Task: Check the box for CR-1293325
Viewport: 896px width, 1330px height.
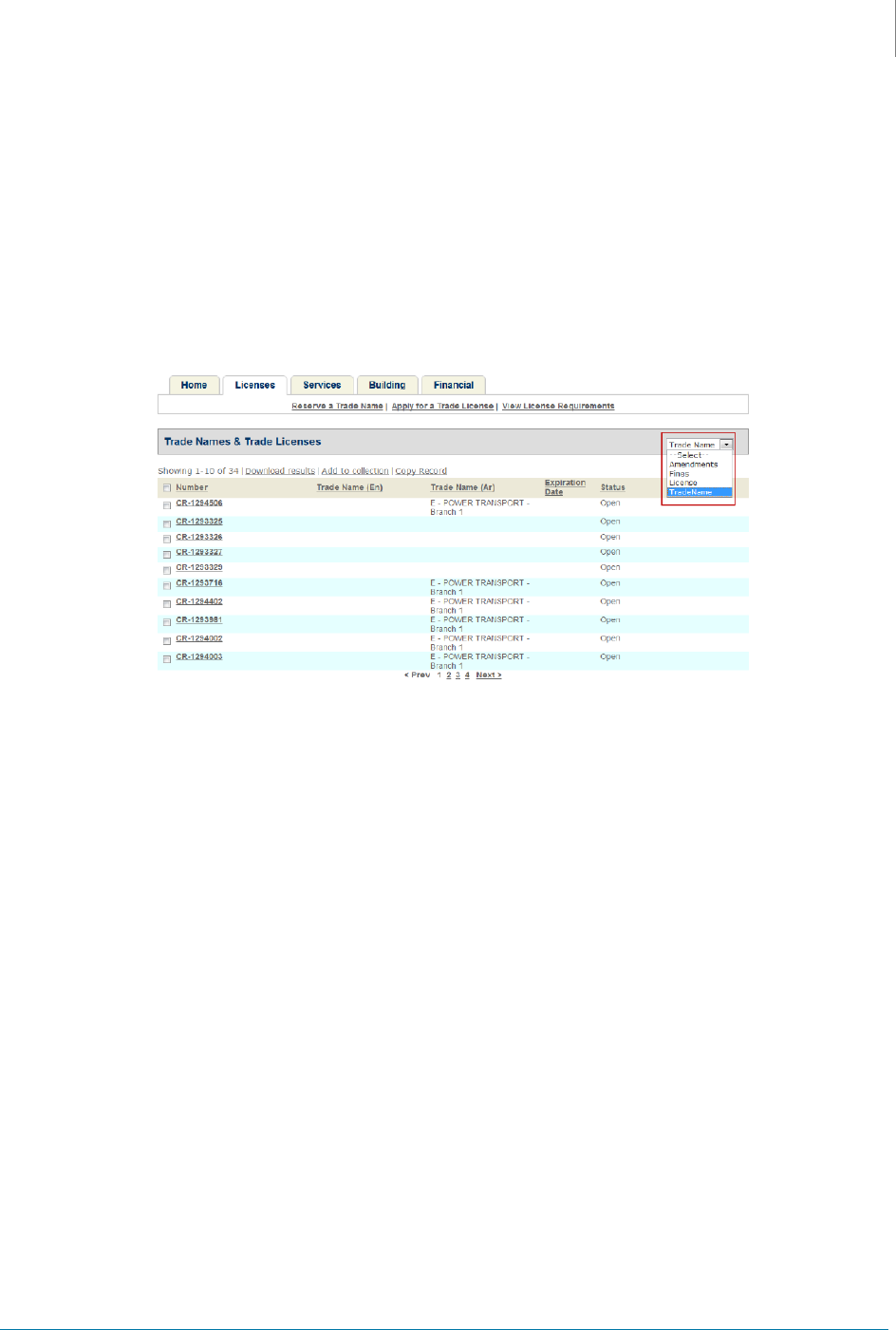Action: point(167,524)
